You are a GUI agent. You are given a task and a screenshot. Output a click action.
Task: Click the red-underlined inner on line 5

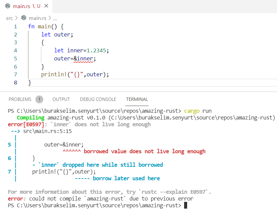coord(84,58)
